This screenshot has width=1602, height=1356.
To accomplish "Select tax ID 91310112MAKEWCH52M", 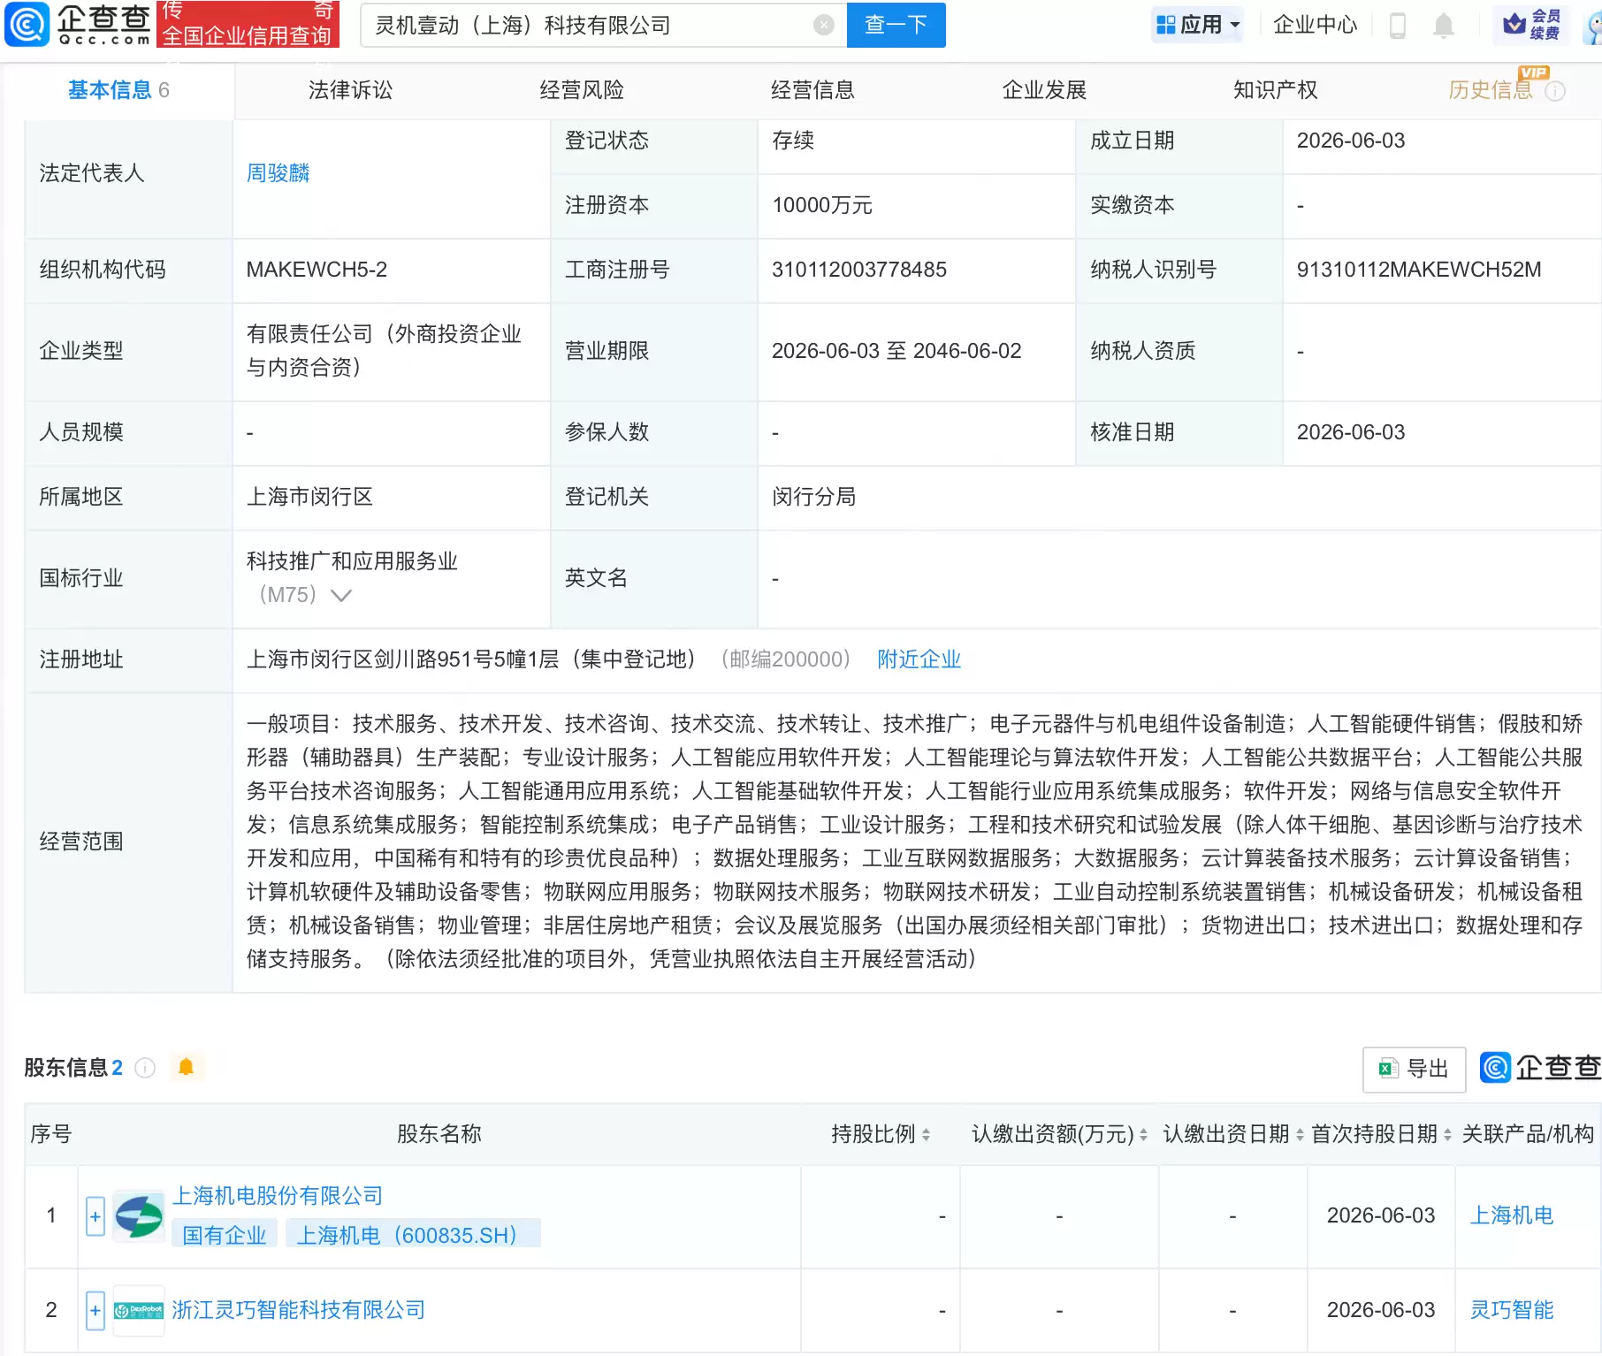I will [1419, 270].
